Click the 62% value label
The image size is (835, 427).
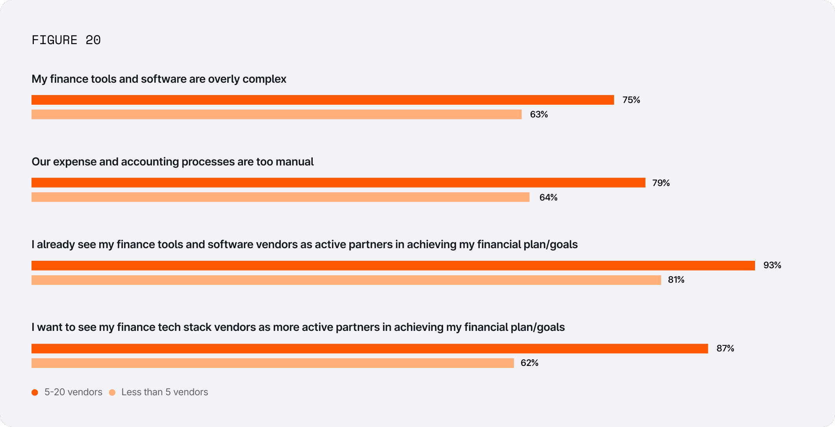529,363
